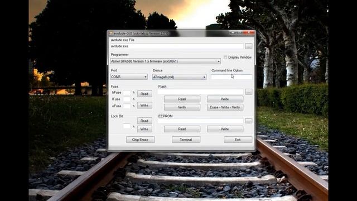This screenshot has height=201, width=357.
Task: Minimize the avrdude-GUI window
Action: point(233,33)
